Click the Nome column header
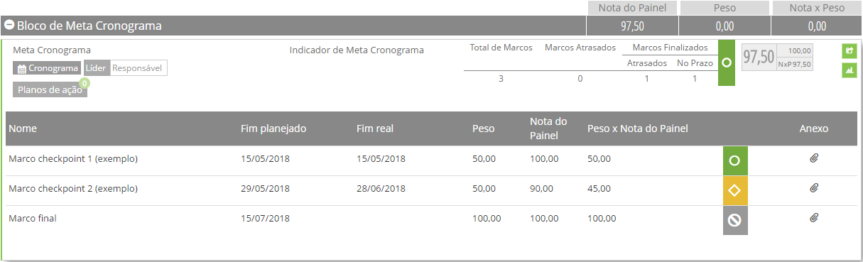This screenshot has height=262, width=863. point(23,129)
